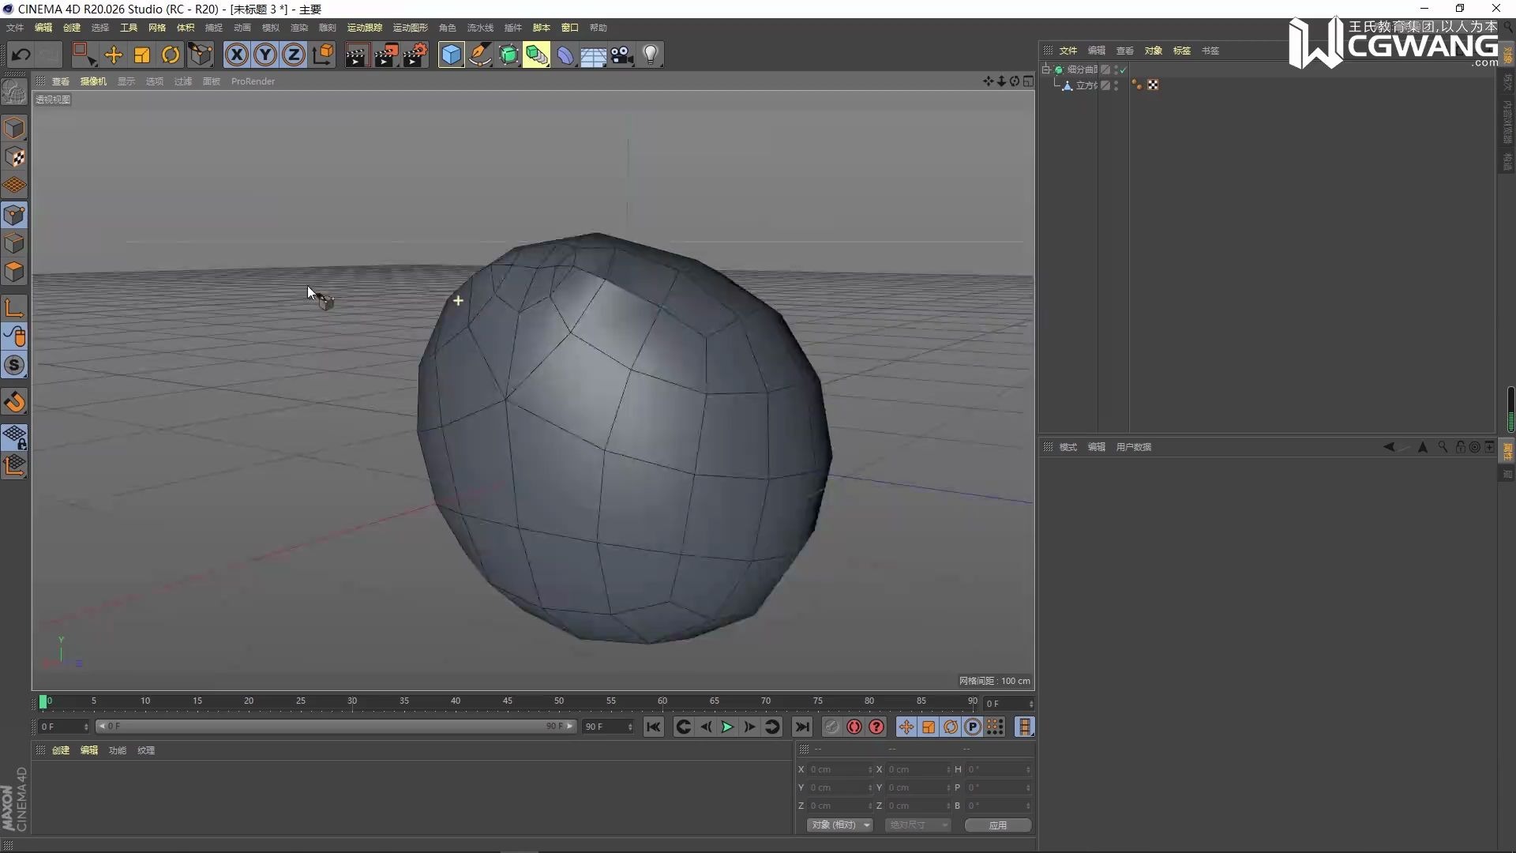The height and width of the screenshot is (853, 1516).
Task: Open the 运动图形 MoGraph menu
Action: tap(410, 28)
